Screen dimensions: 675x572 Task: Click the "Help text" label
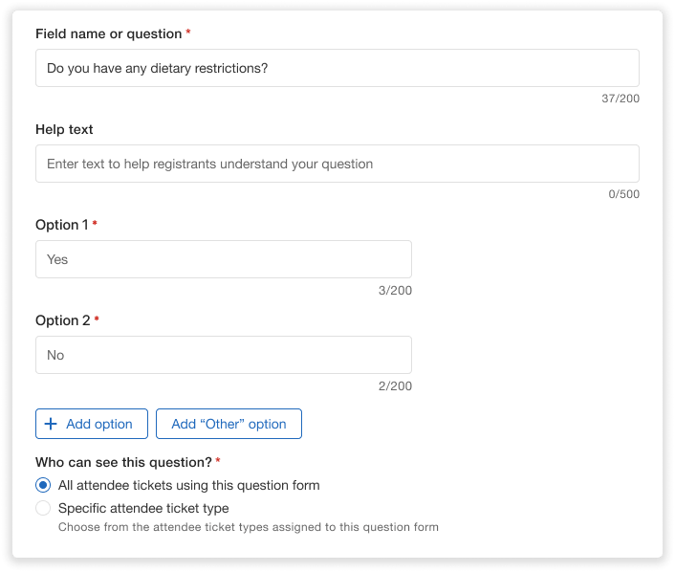click(x=64, y=129)
